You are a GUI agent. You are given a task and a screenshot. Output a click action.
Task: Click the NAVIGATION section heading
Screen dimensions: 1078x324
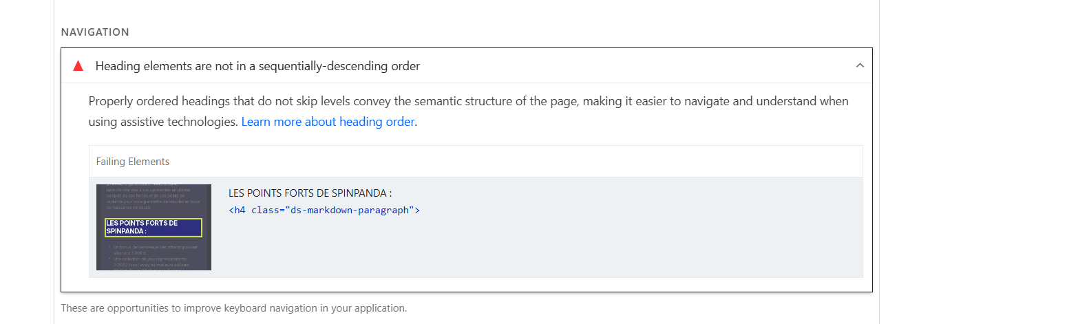(95, 32)
